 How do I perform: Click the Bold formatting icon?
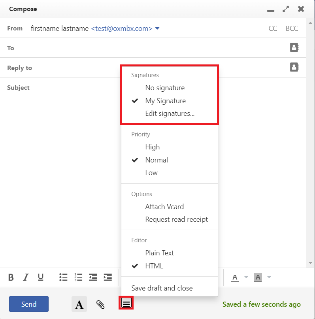click(11, 277)
